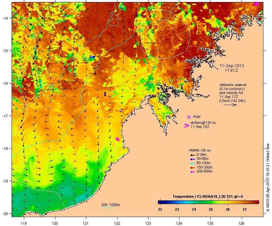
Task: Click the 0.5m/s (1kt 24h) text
Action: pyautogui.click(x=233, y=101)
